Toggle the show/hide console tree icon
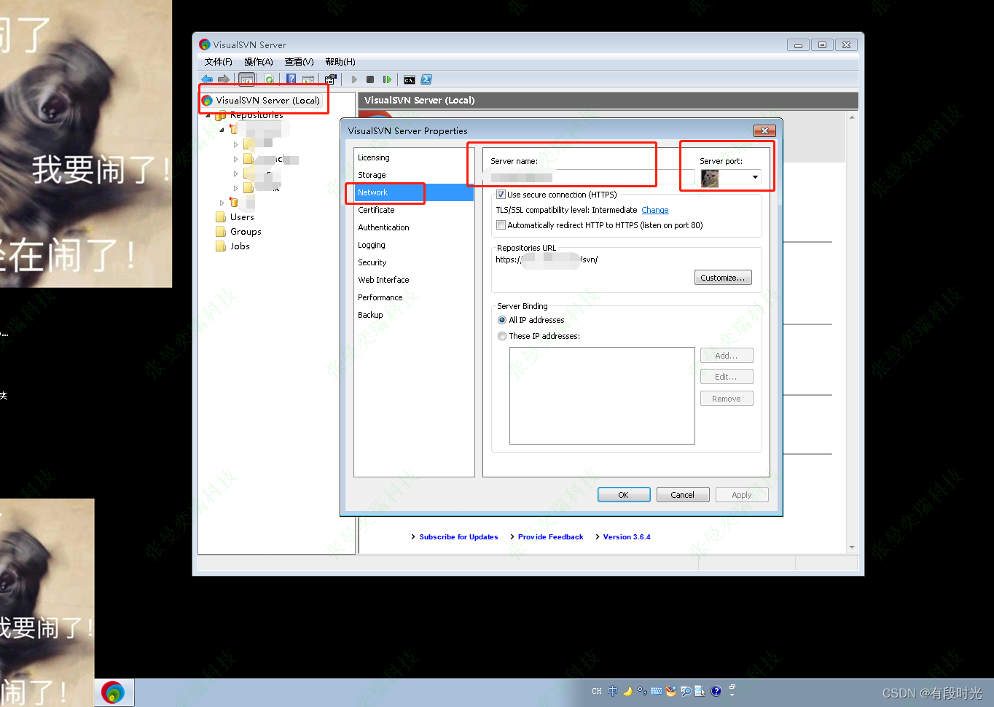The height and width of the screenshot is (707, 994). [x=247, y=79]
